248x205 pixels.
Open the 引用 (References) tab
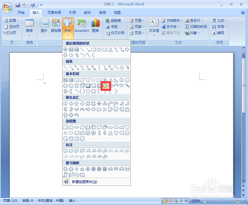[x=73, y=12]
